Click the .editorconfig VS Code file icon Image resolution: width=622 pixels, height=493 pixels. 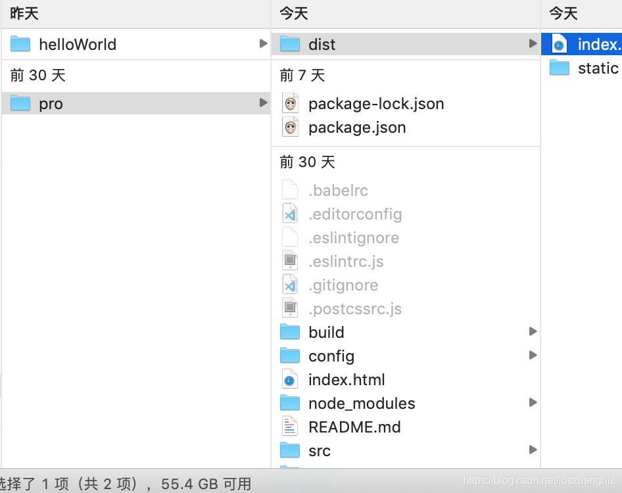coord(290,214)
